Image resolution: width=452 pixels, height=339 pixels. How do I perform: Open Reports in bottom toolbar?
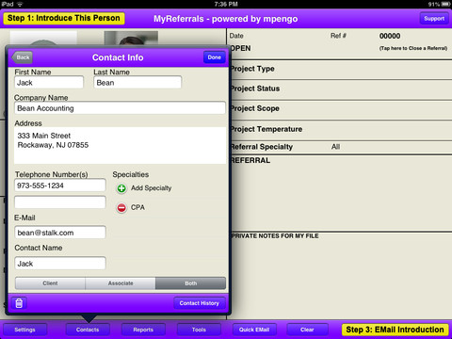coord(143,330)
